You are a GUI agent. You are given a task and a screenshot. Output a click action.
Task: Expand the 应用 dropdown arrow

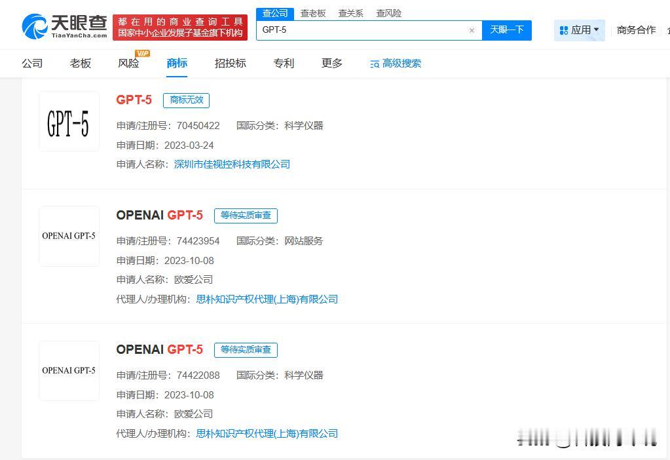[x=597, y=29]
